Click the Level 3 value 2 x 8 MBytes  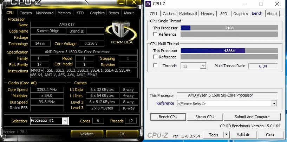102,108
